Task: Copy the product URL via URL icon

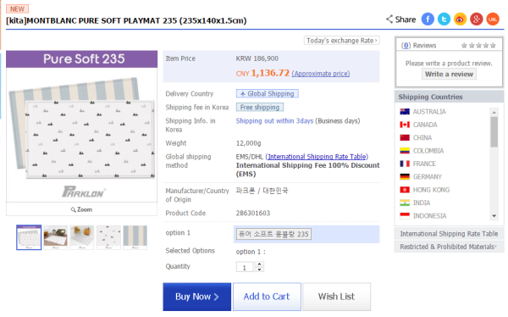Action: coord(493,19)
